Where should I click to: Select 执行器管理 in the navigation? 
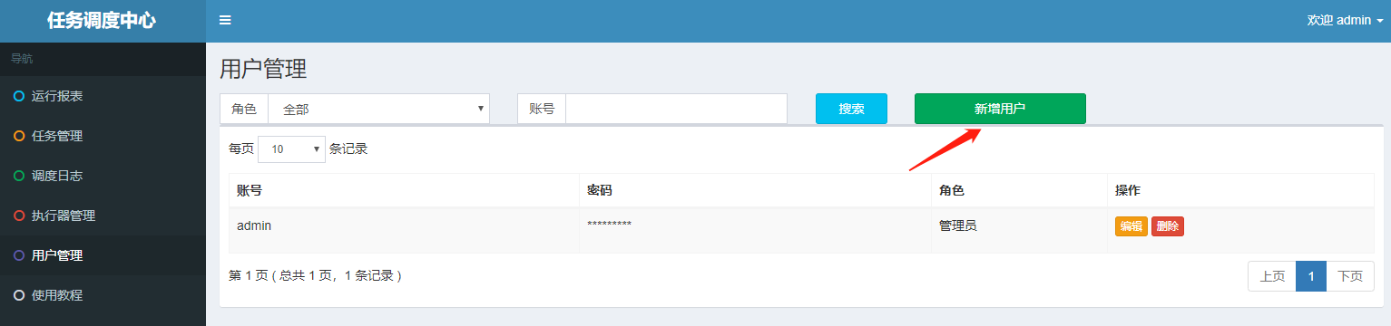[103, 216]
